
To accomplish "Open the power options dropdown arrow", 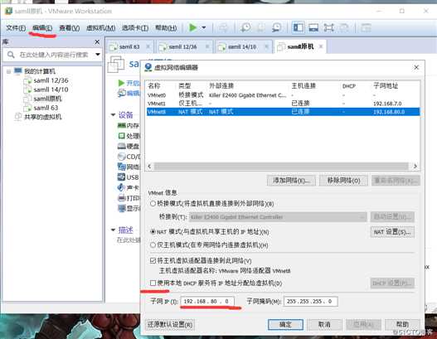I will (204, 27).
